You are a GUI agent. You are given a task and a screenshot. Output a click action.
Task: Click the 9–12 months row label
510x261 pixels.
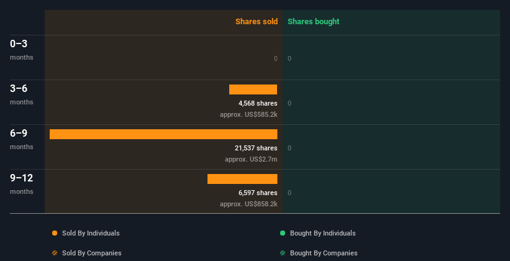pos(22,184)
